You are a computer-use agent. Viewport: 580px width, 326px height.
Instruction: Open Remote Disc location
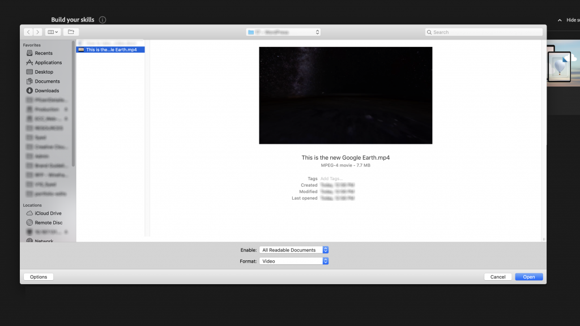click(49, 223)
